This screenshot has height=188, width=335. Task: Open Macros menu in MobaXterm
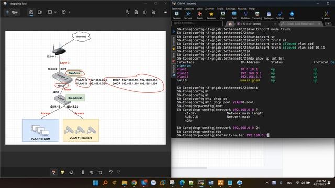242,9
